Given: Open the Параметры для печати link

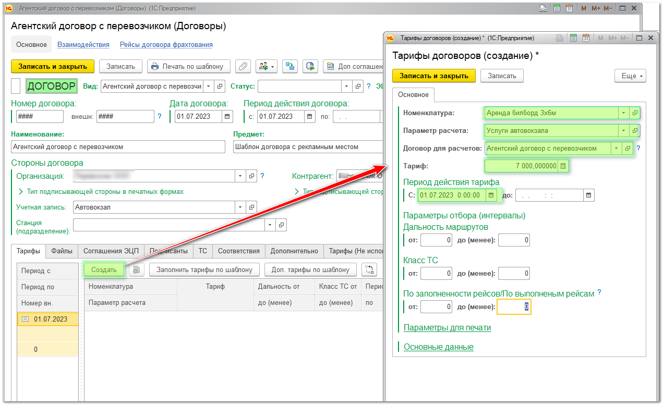Looking at the screenshot, I should point(447,327).
